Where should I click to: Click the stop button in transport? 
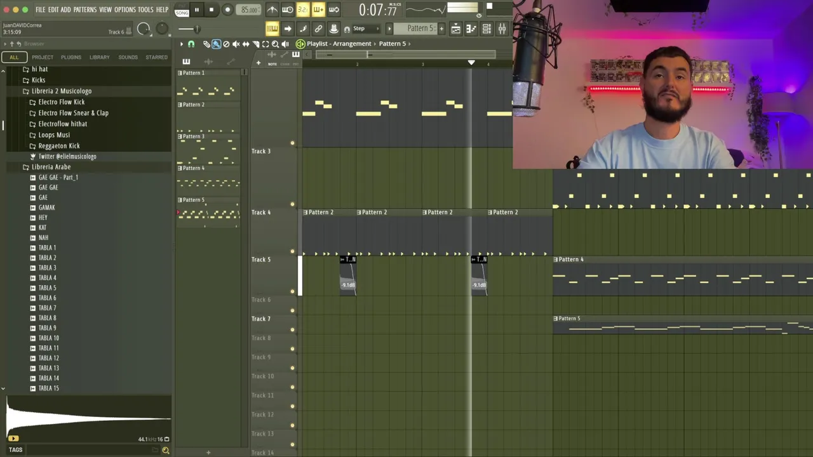[x=211, y=10]
